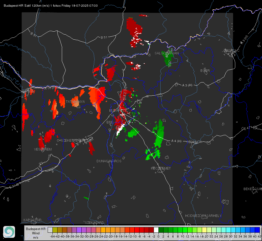Viewport: 262px width, 241px height.
Task: Choose the darkest blue swatch between 40 and 42
Action: coord(257,230)
